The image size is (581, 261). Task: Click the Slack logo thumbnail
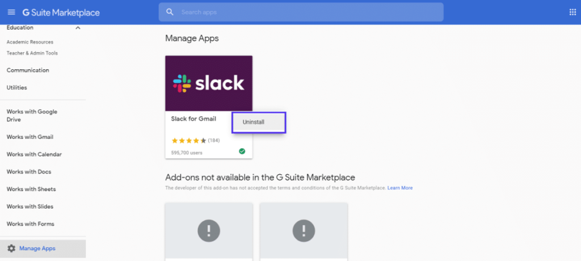point(209,83)
